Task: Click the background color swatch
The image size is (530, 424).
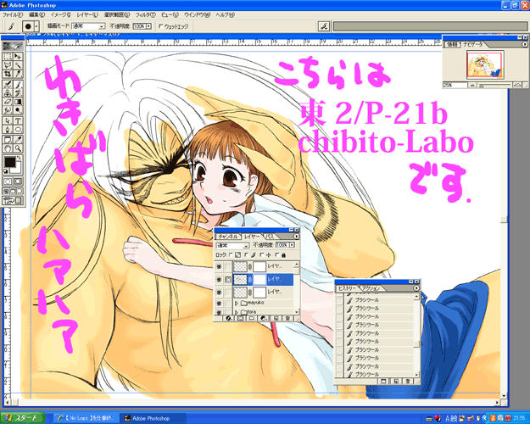Action: (17, 169)
